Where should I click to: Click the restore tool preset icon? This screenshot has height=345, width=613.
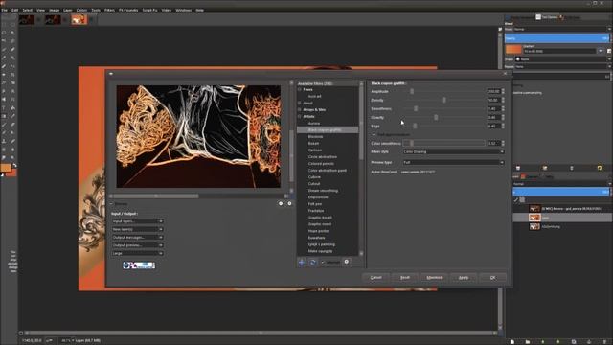coord(545,168)
